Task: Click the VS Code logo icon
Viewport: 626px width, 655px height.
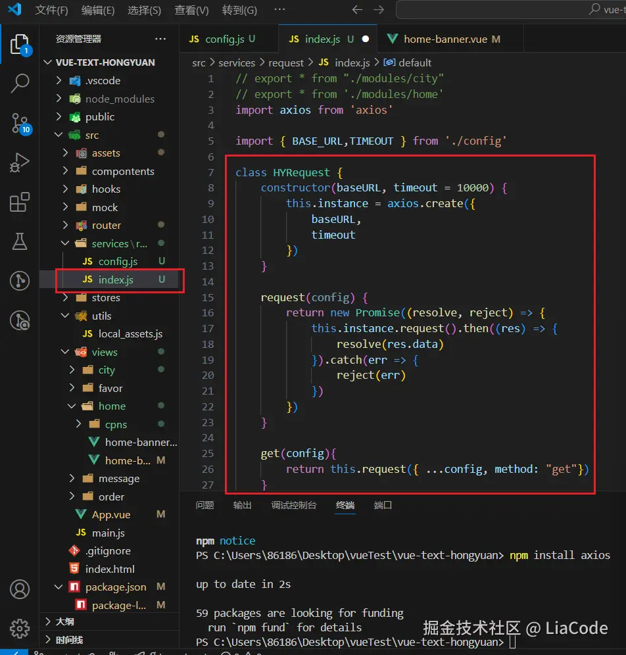Action: click(14, 9)
